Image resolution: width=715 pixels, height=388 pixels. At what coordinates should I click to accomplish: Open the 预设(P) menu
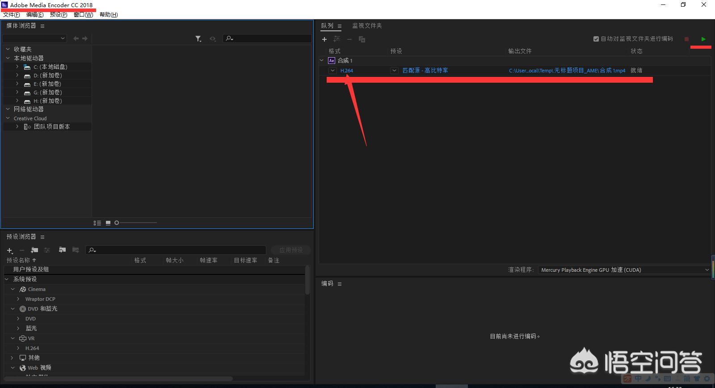[59, 15]
